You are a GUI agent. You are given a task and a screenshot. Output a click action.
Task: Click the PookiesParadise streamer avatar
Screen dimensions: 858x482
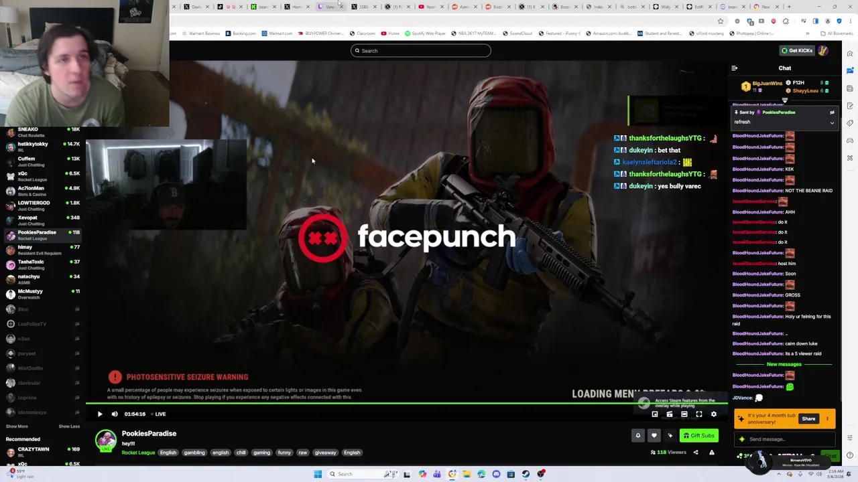tap(105, 440)
